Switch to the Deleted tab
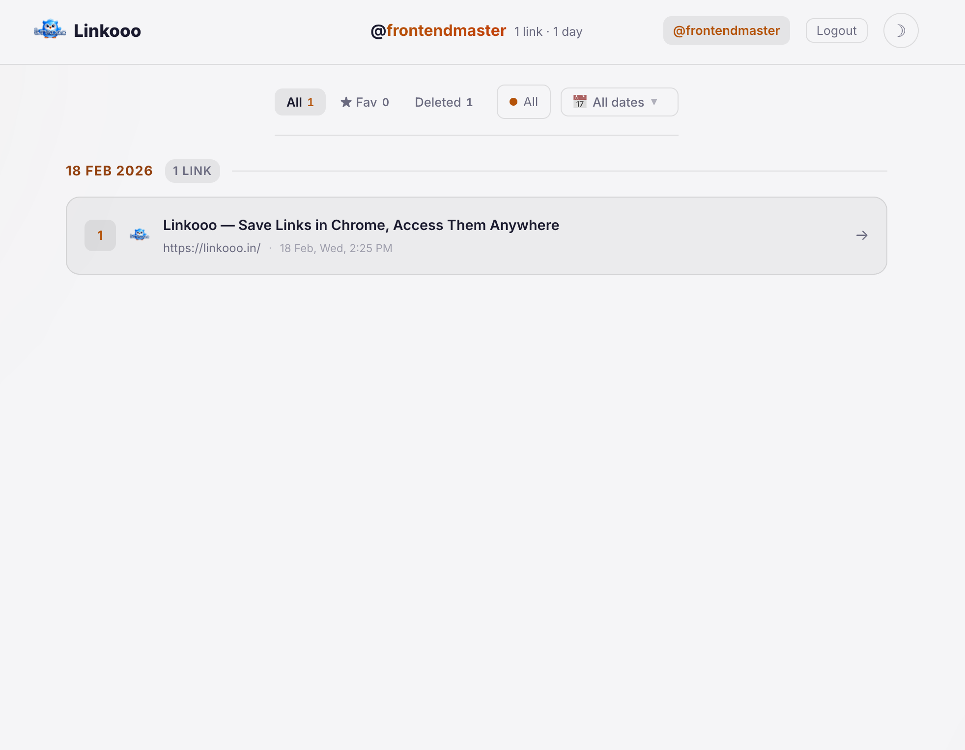The height and width of the screenshot is (750, 965). (x=443, y=102)
